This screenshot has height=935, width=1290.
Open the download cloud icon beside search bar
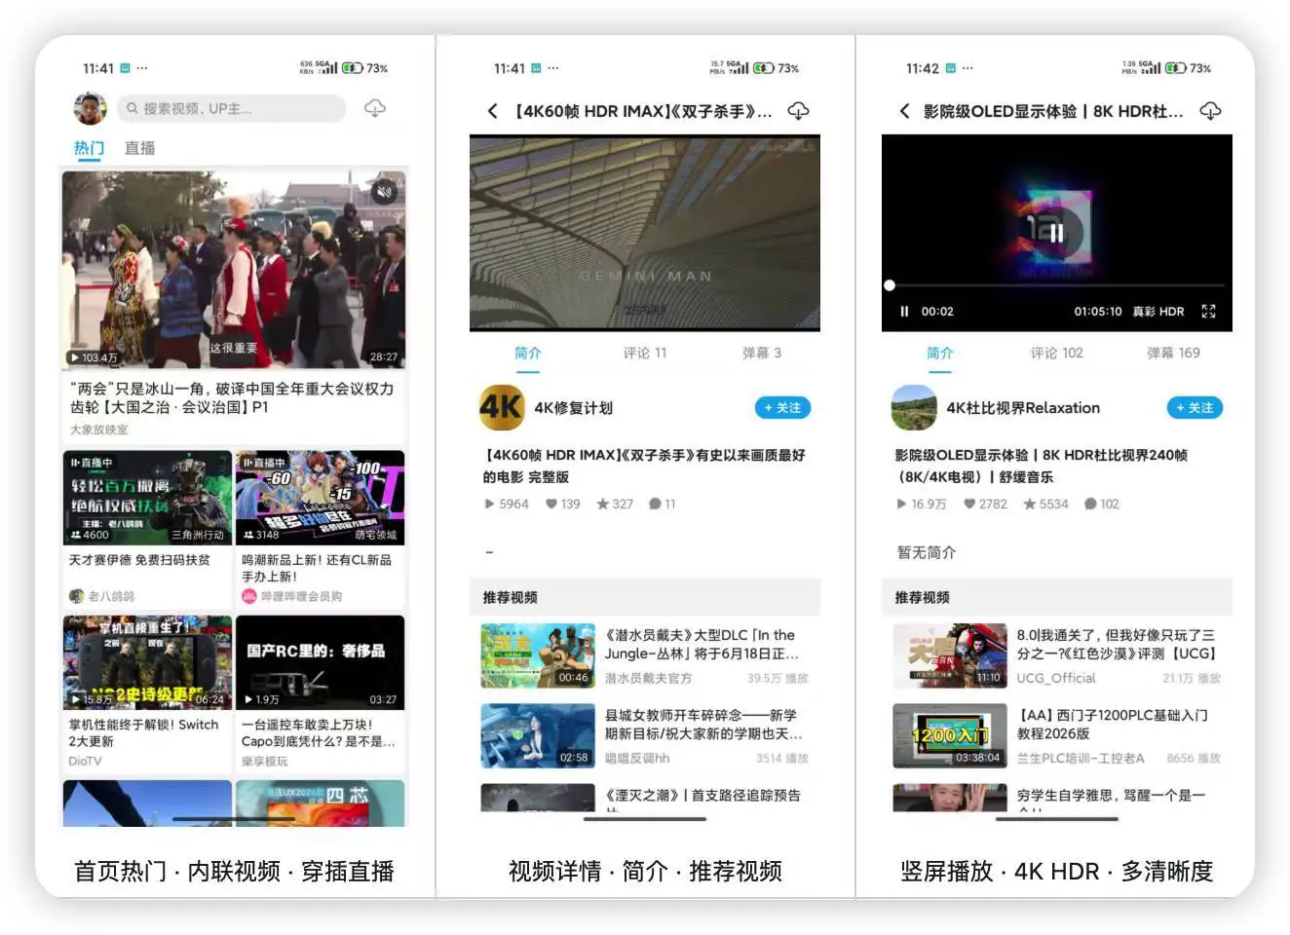[375, 108]
